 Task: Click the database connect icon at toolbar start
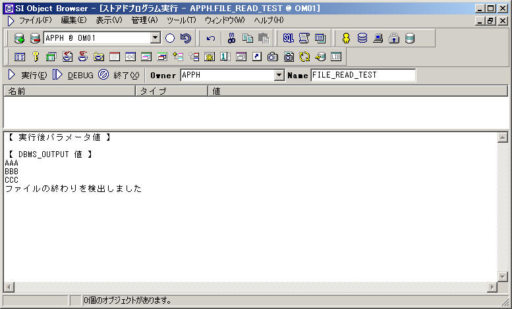click(19, 38)
